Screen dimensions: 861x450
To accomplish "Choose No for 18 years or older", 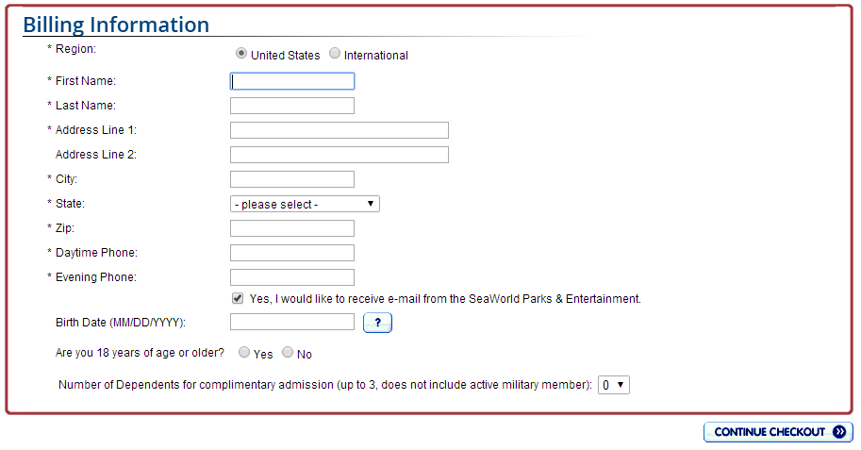I will tap(288, 353).
